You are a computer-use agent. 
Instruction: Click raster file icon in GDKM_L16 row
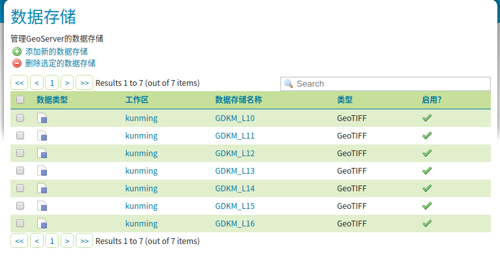pos(42,223)
